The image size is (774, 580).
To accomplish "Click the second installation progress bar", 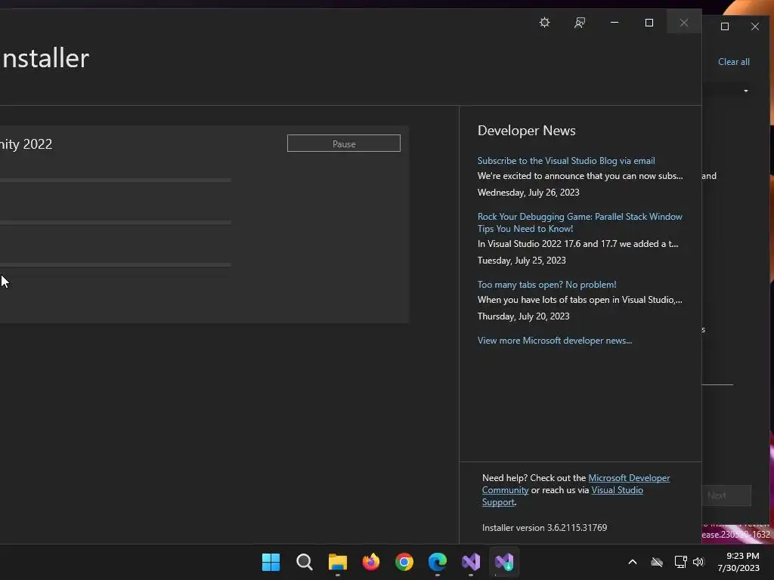I will (x=115, y=223).
